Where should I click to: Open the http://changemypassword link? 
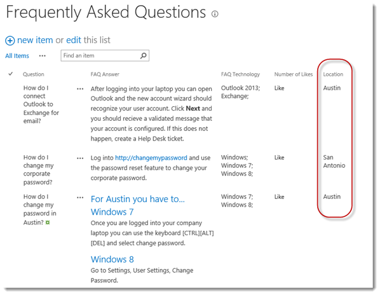151,158
